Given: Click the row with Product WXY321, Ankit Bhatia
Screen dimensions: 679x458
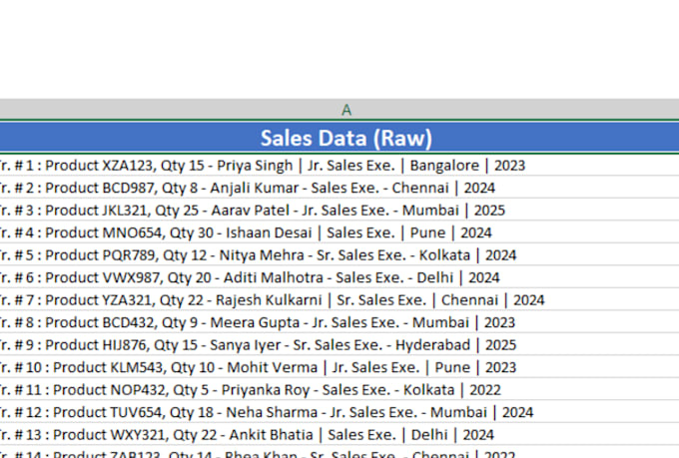Looking at the screenshot, I should [339, 435].
